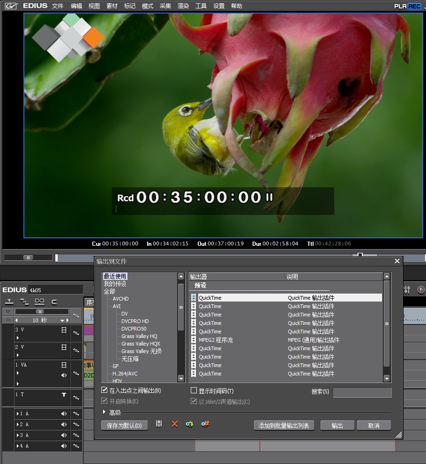Click the 搜索 search input field
The width and height of the screenshot is (426, 464).
pyautogui.click(x=362, y=392)
